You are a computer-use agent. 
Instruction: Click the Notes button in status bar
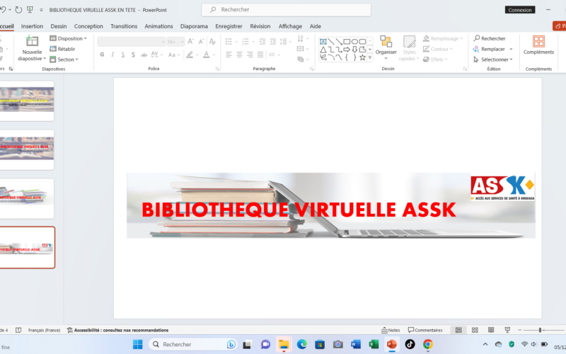coord(391,330)
